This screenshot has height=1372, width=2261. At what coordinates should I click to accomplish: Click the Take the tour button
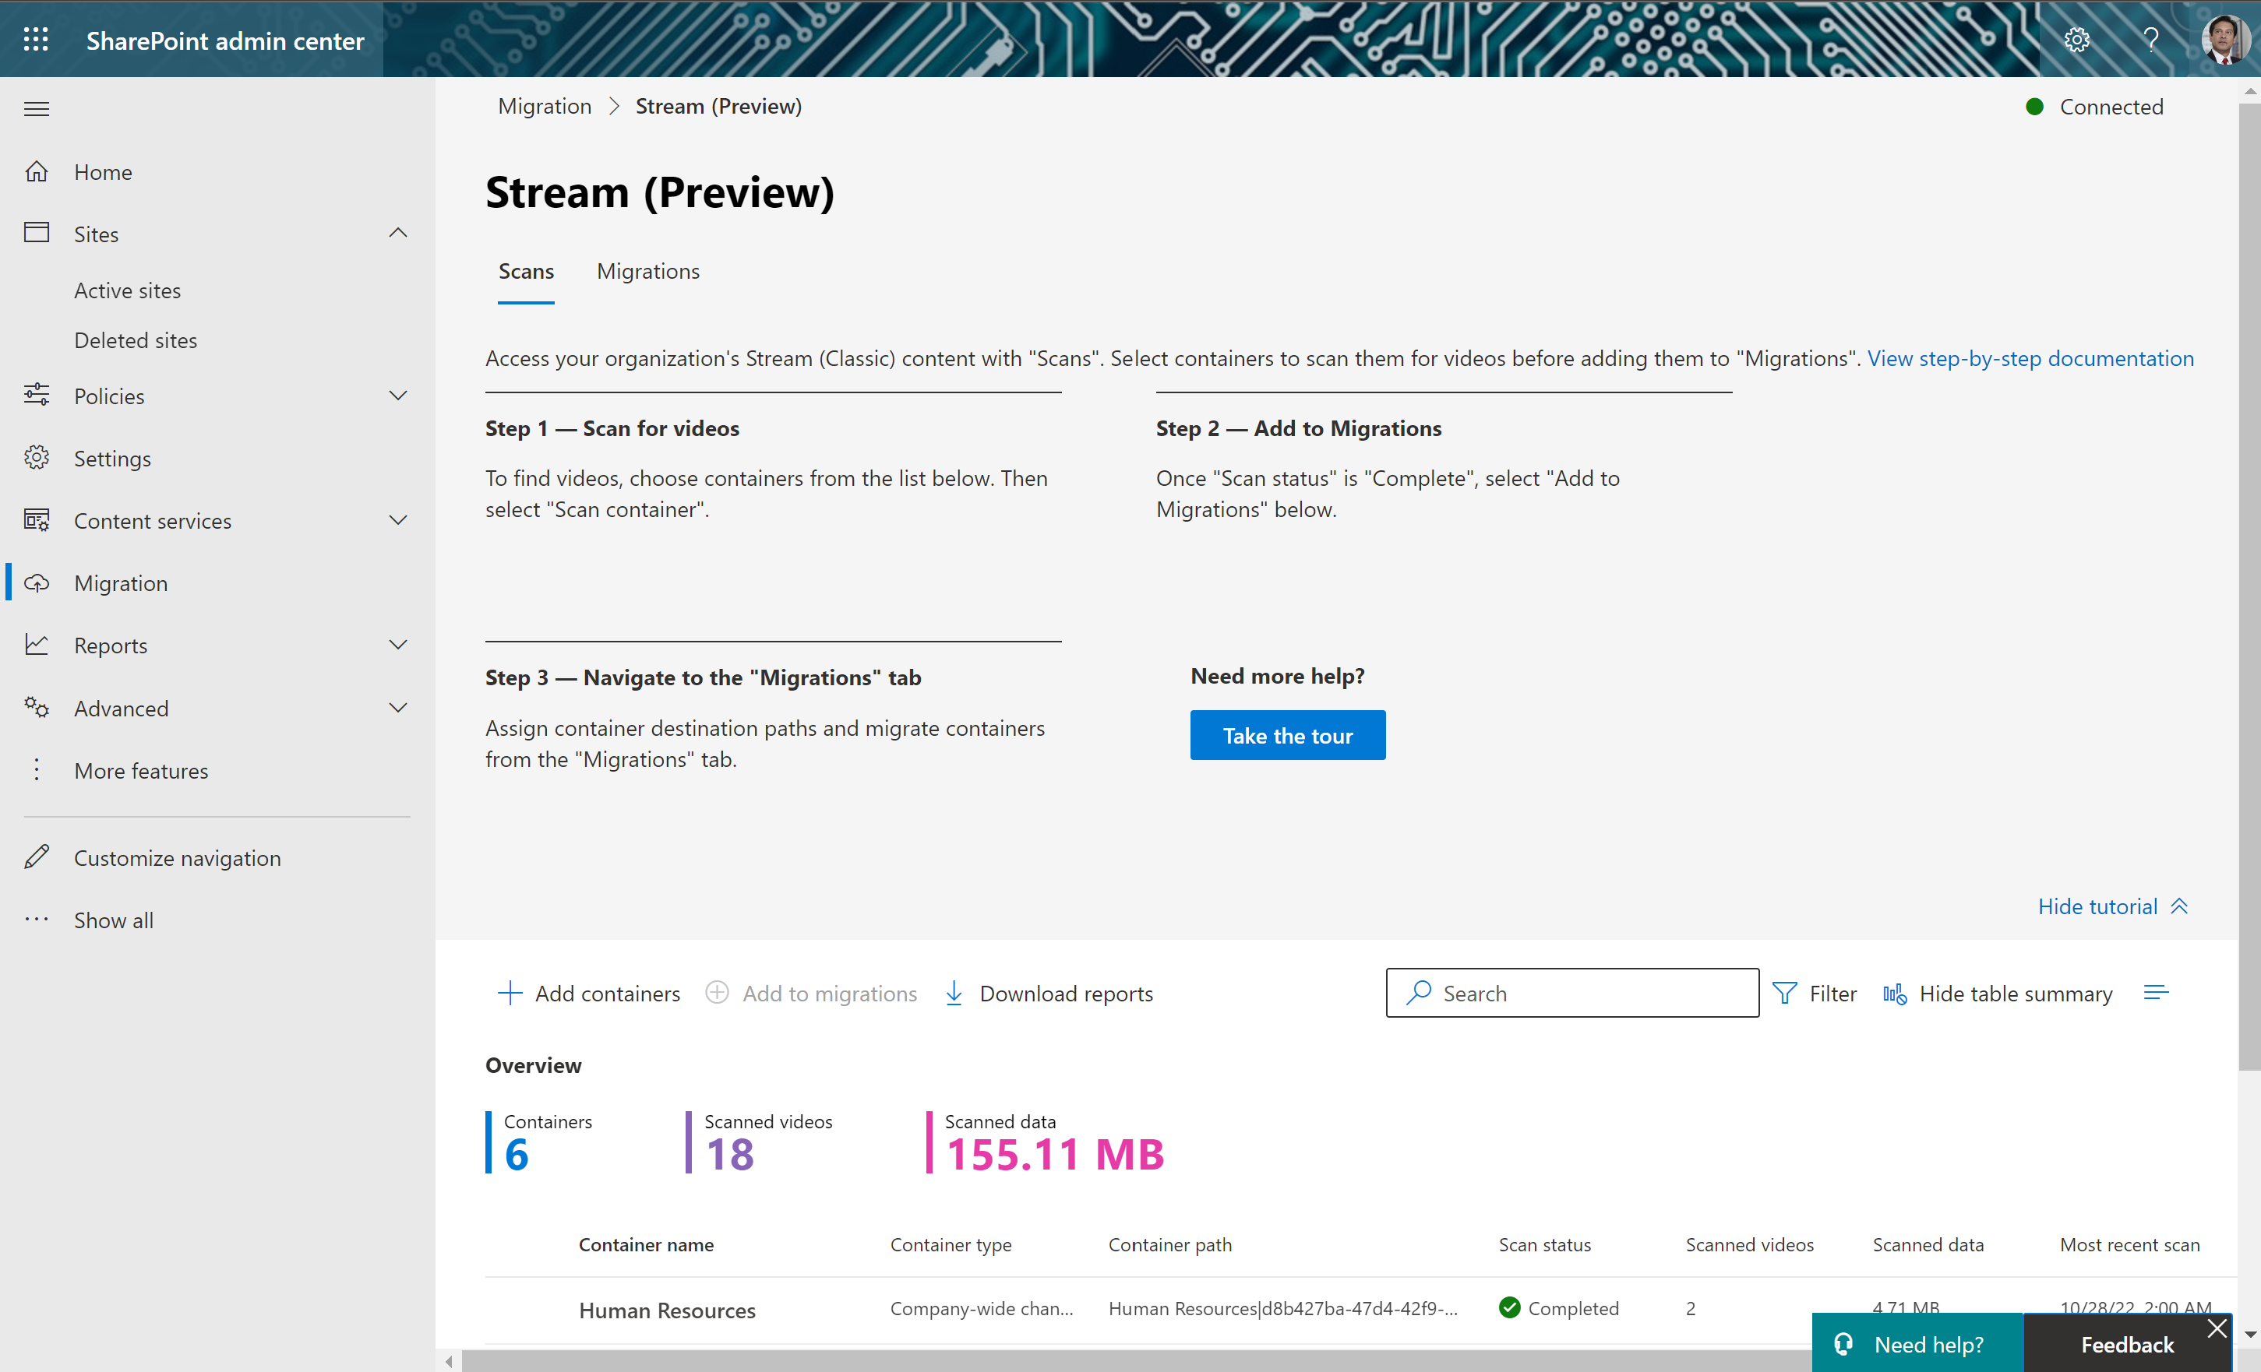[1287, 734]
